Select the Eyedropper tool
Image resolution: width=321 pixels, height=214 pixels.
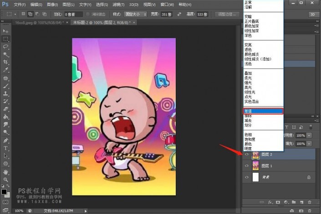(6, 70)
